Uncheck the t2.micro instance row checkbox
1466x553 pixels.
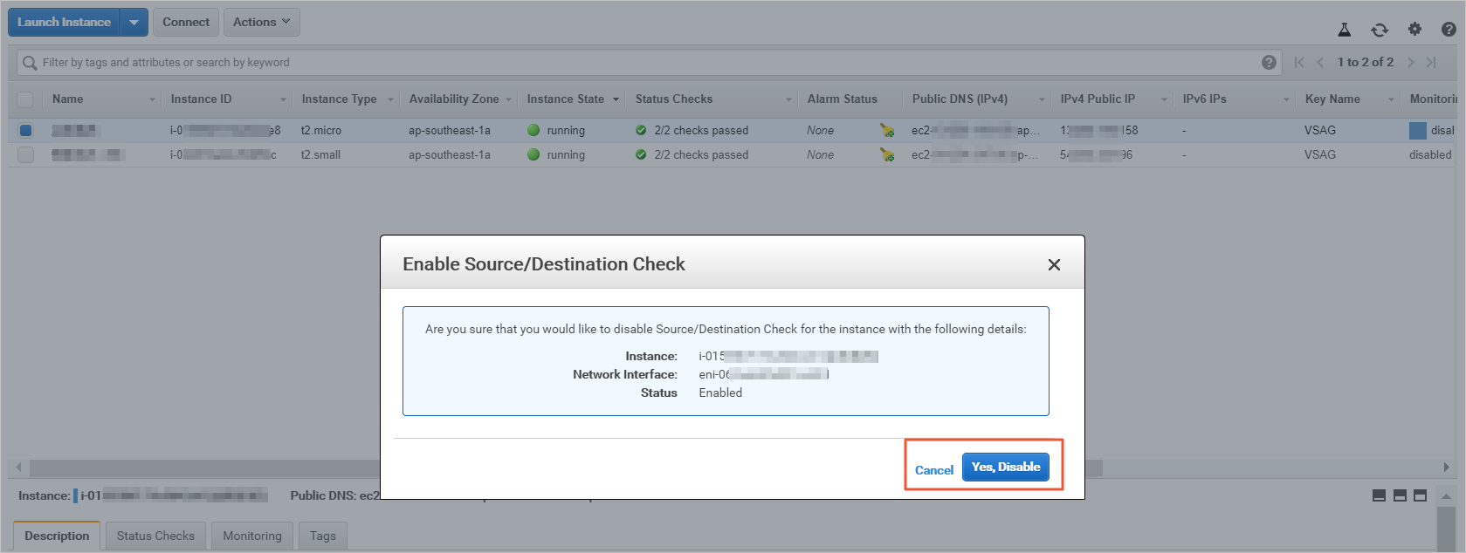[25, 130]
